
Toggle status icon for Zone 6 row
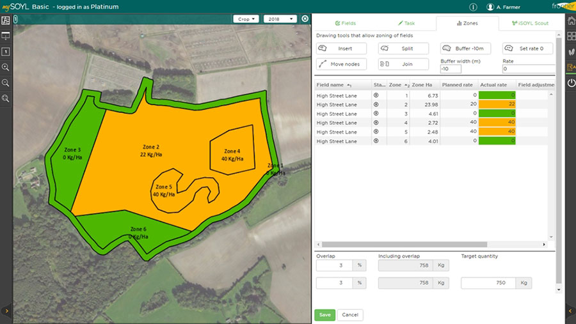click(x=376, y=141)
